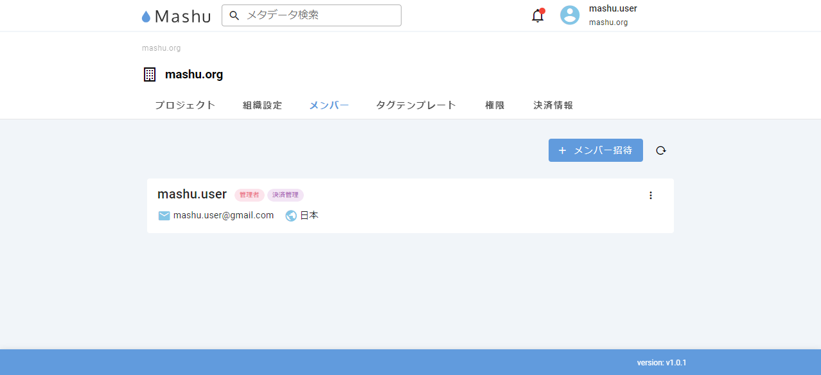Open the 決済情報 tab
The height and width of the screenshot is (375, 821).
[x=553, y=105]
